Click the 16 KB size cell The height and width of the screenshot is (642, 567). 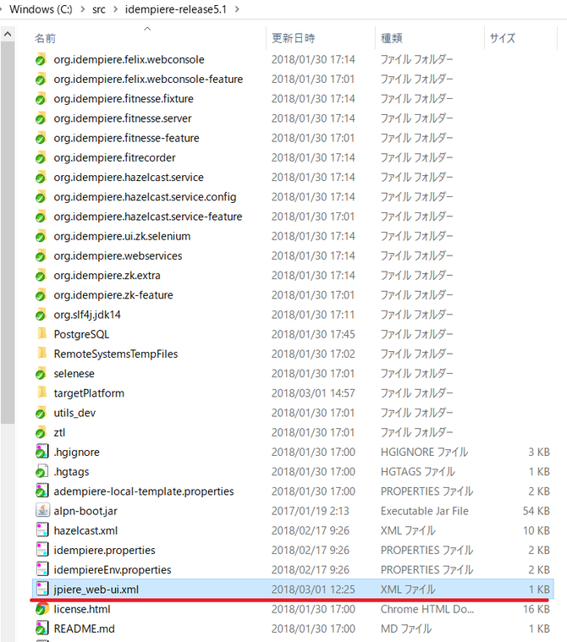[x=537, y=609]
